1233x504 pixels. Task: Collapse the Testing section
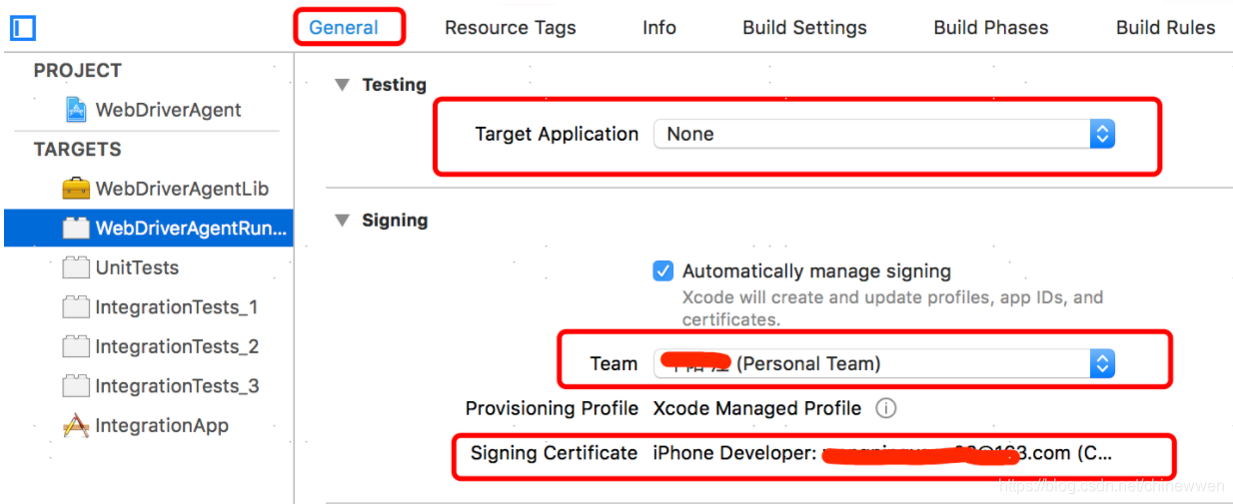pos(342,85)
